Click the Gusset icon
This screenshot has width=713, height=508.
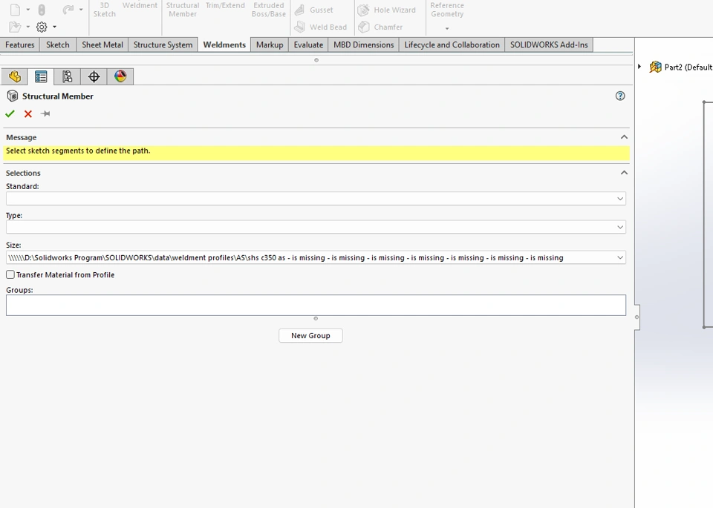(299, 10)
